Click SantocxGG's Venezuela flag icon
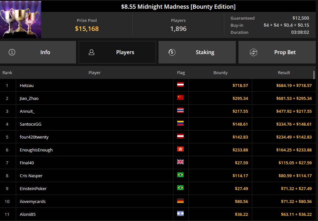The height and width of the screenshot is (221, 318). 180,123
